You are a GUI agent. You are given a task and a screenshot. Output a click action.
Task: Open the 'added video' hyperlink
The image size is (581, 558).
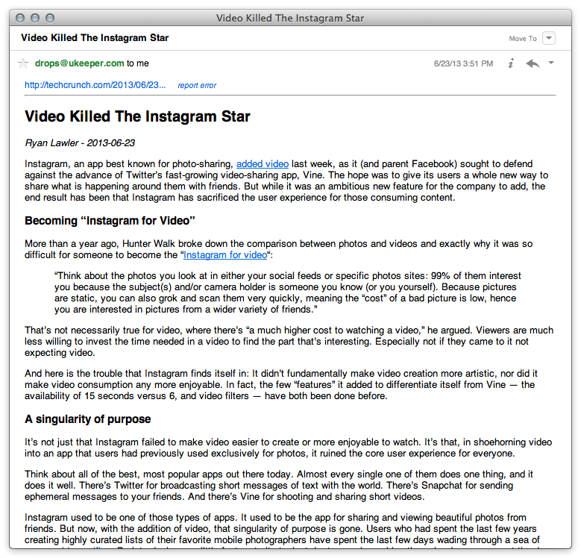263,163
